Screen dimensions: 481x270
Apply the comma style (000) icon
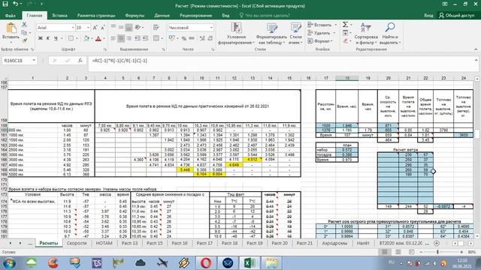192,38
